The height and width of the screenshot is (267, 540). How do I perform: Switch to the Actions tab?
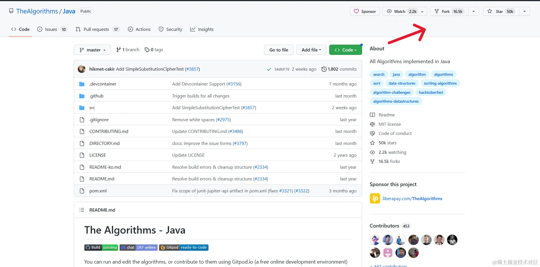pos(139,29)
